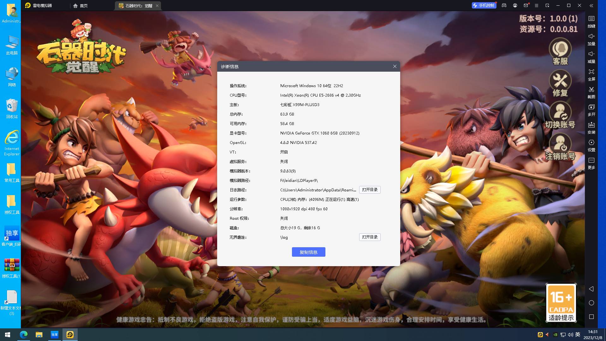This screenshot has width=606, height=341.
Task: Open Microsoft Edge from the taskbar
Action: coord(24,335)
